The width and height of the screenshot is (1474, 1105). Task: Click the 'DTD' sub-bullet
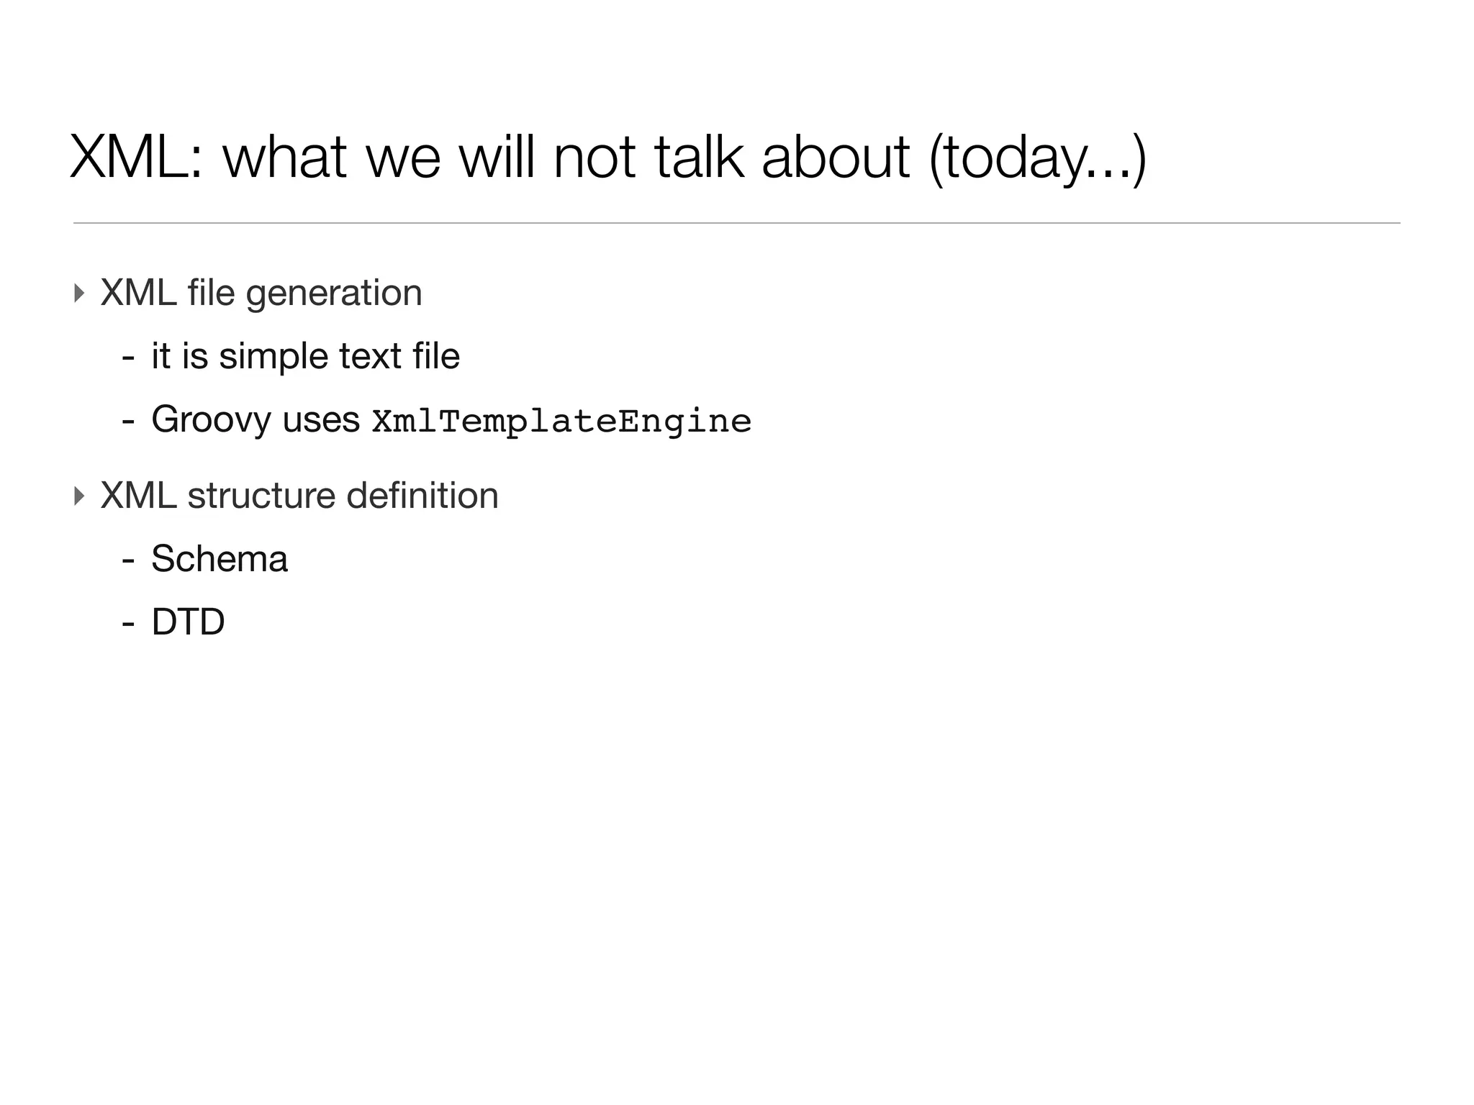[188, 622]
